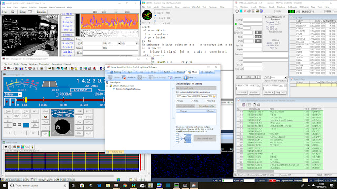Click the Split button in TRX-Manager
This screenshot has width=337, height=189.
pos(8,111)
